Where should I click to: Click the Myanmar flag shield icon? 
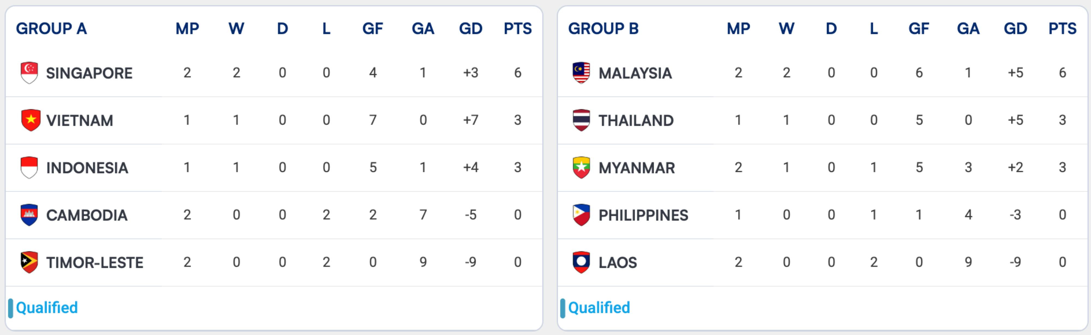(x=581, y=168)
